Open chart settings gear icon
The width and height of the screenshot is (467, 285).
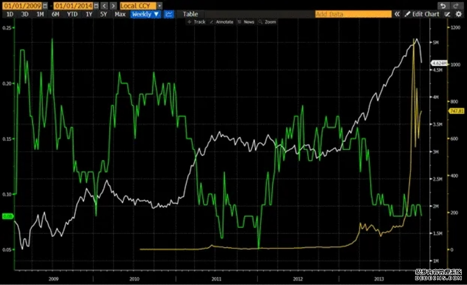coord(458,14)
